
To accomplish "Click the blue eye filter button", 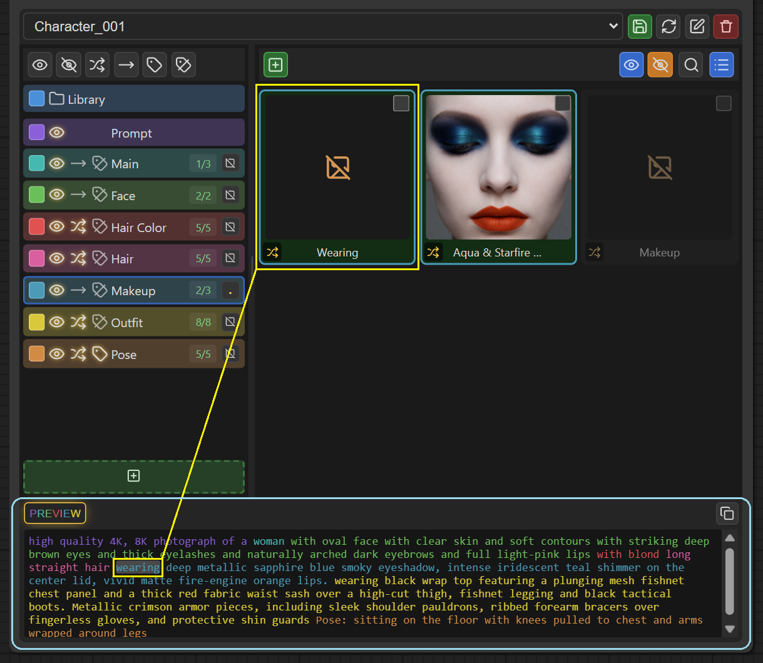I will click(x=632, y=64).
